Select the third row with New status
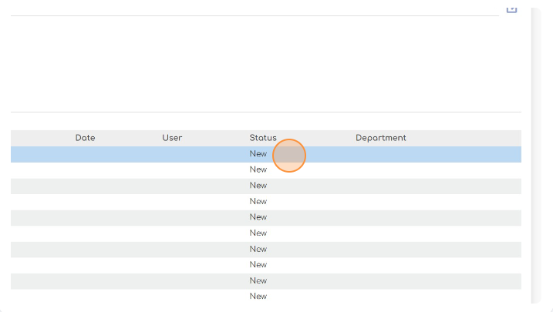The image size is (553, 312). tap(258, 186)
